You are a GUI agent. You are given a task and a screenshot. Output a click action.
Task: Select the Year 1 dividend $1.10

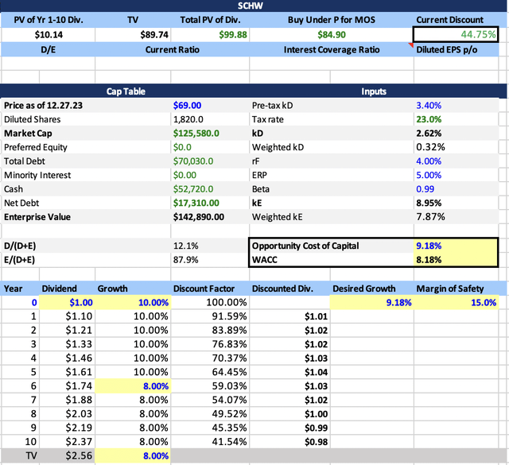(x=67, y=316)
